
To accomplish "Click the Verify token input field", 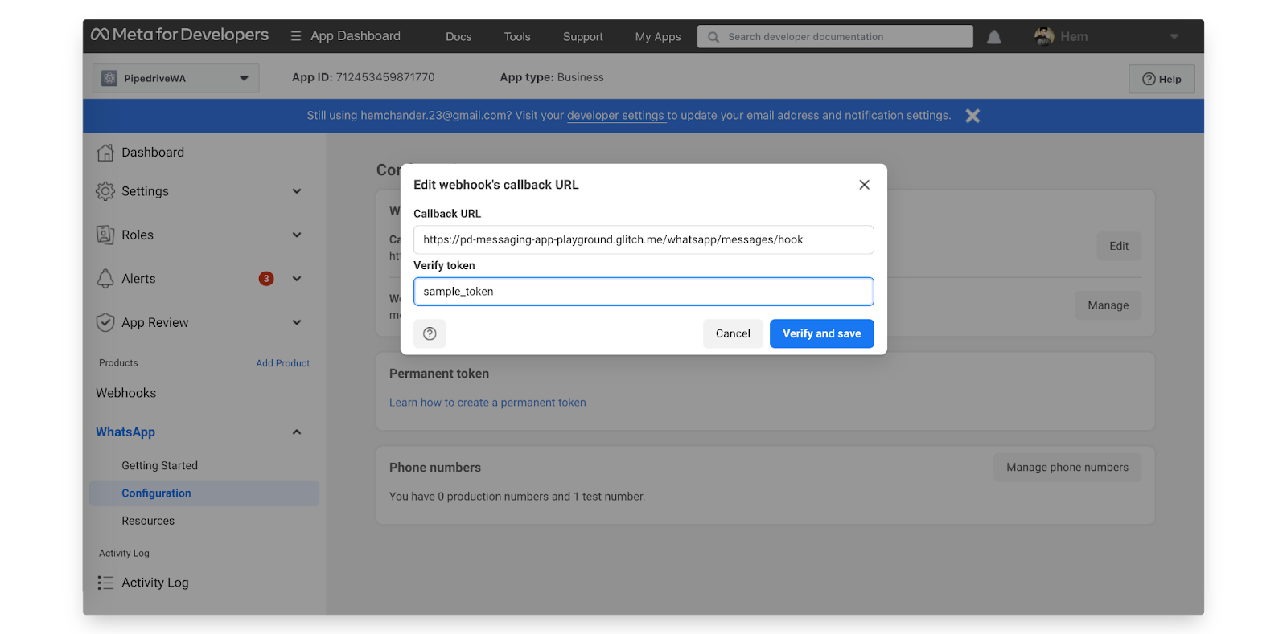I will pos(643,292).
